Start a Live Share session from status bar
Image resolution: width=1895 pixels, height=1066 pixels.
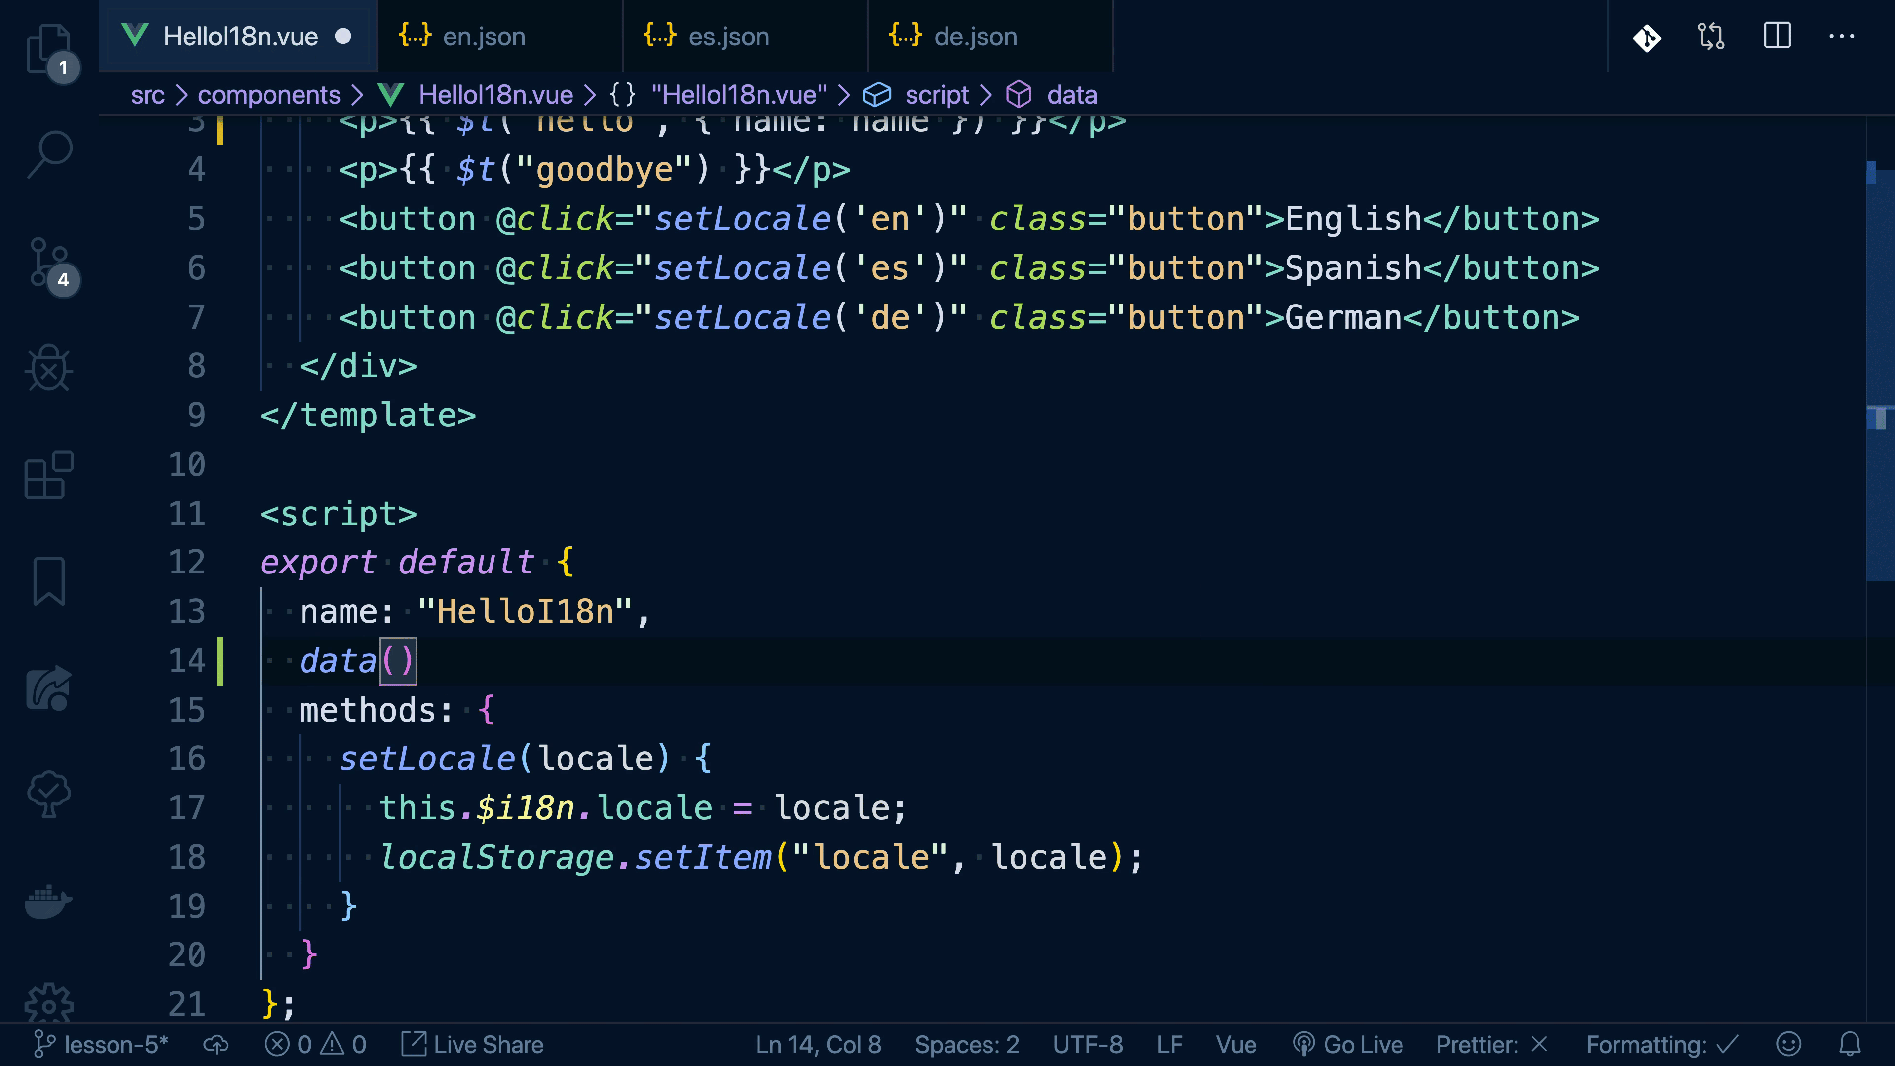(x=472, y=1045)
